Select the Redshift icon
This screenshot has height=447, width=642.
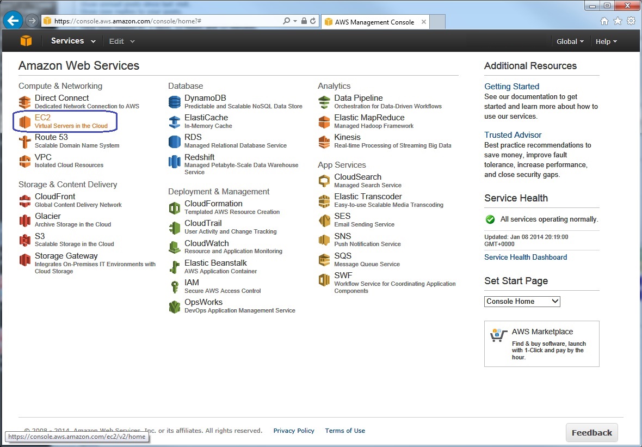(175, 161)
